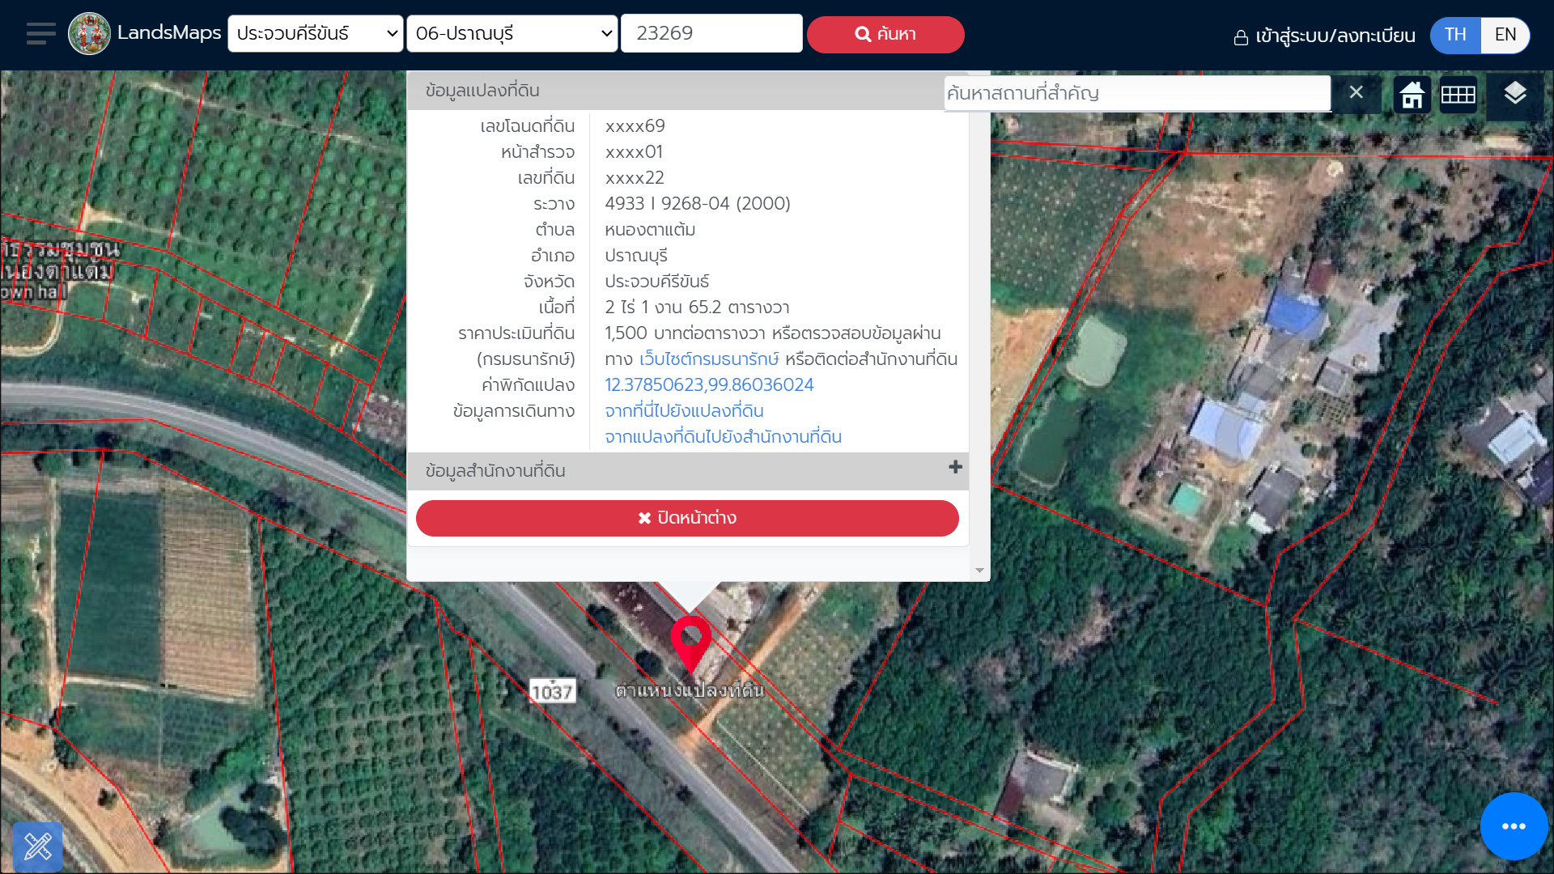Switch language to TH
Image resolution: width=1554 pixels, height=874 pixels.
[x=1455, y=35]
